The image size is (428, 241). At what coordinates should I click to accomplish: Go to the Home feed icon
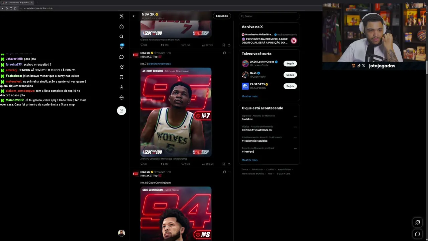[x=121, y=26]
